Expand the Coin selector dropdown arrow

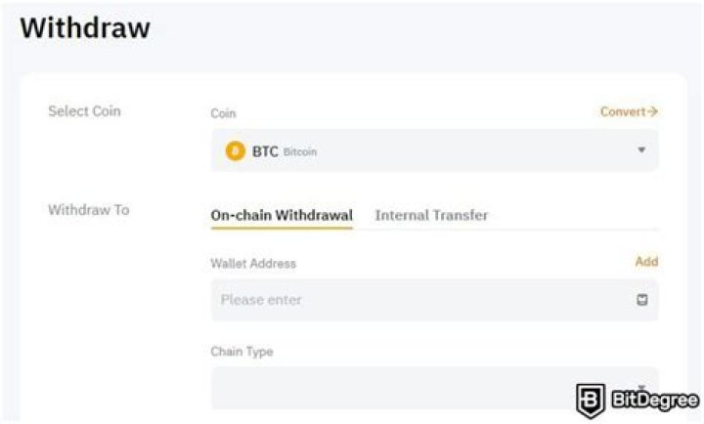(x=642, y=150)
